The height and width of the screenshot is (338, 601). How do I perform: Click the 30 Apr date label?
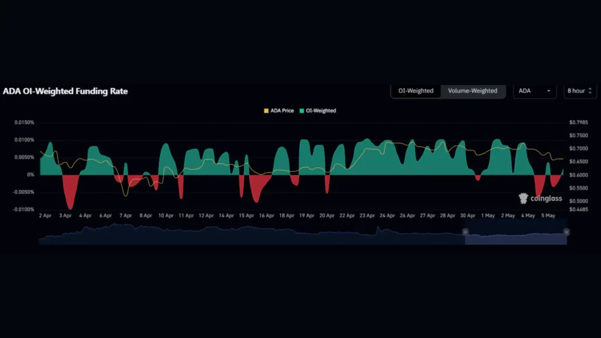(x=468, y=216)
